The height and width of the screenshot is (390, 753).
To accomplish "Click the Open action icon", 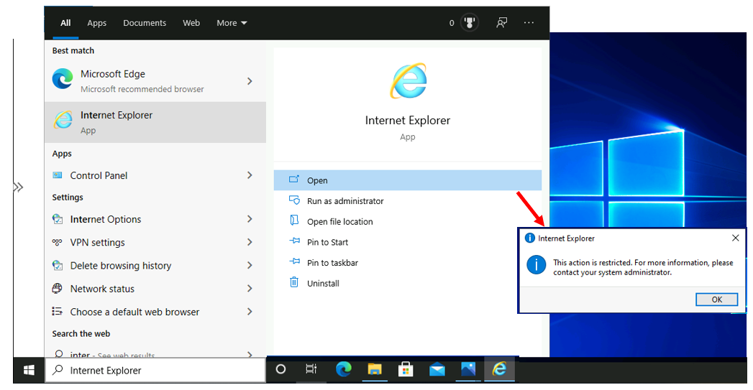I will (294, 180).
